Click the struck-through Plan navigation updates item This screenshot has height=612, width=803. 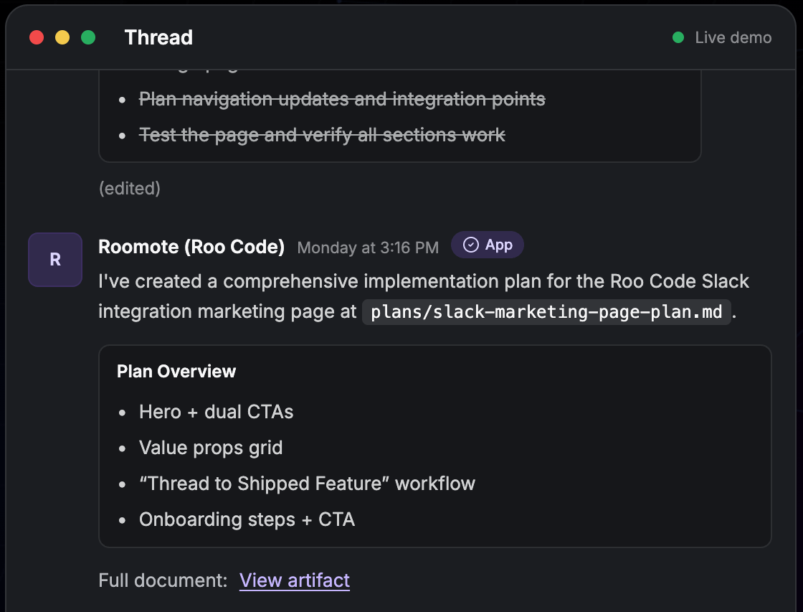pyautogui.click(x=342, y=99)
